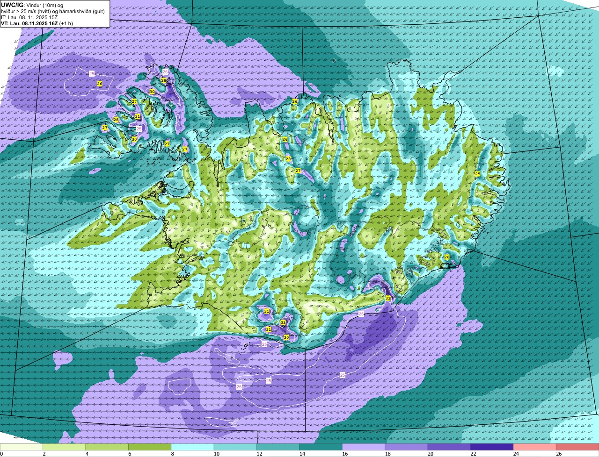Pick the 20–22 m/s violet legend swatch
Viewport: 599px width, 457px height.
(449, 447)
